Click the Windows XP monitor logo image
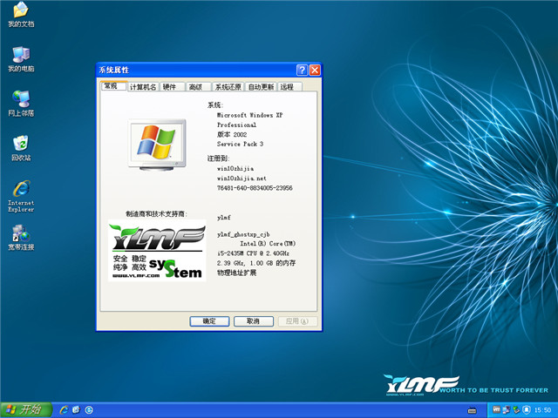This screenshot has height=418, width=558. coord(157,145)
